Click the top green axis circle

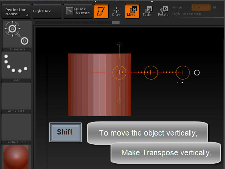click(x=120, y=44)
